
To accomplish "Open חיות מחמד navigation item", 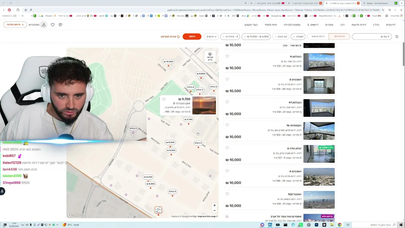I will tap(271, 25).
